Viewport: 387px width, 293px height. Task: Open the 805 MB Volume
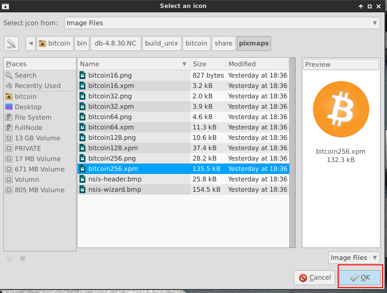pyautogui.click(x=39, y=190)
